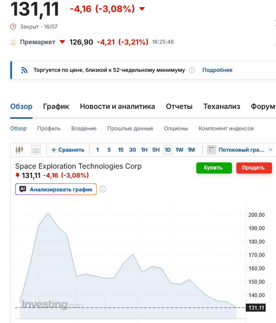Click the 200,00 peak on the chart line
This screenshot has width=276, height=323.
48,213
